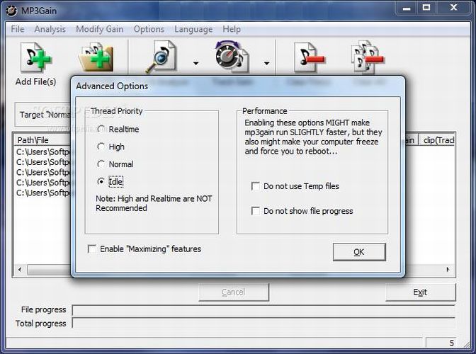The height and width of the screenshot is (354, 476).
Task: Choose the High priority radio button
Action: [x=101, y=147]
